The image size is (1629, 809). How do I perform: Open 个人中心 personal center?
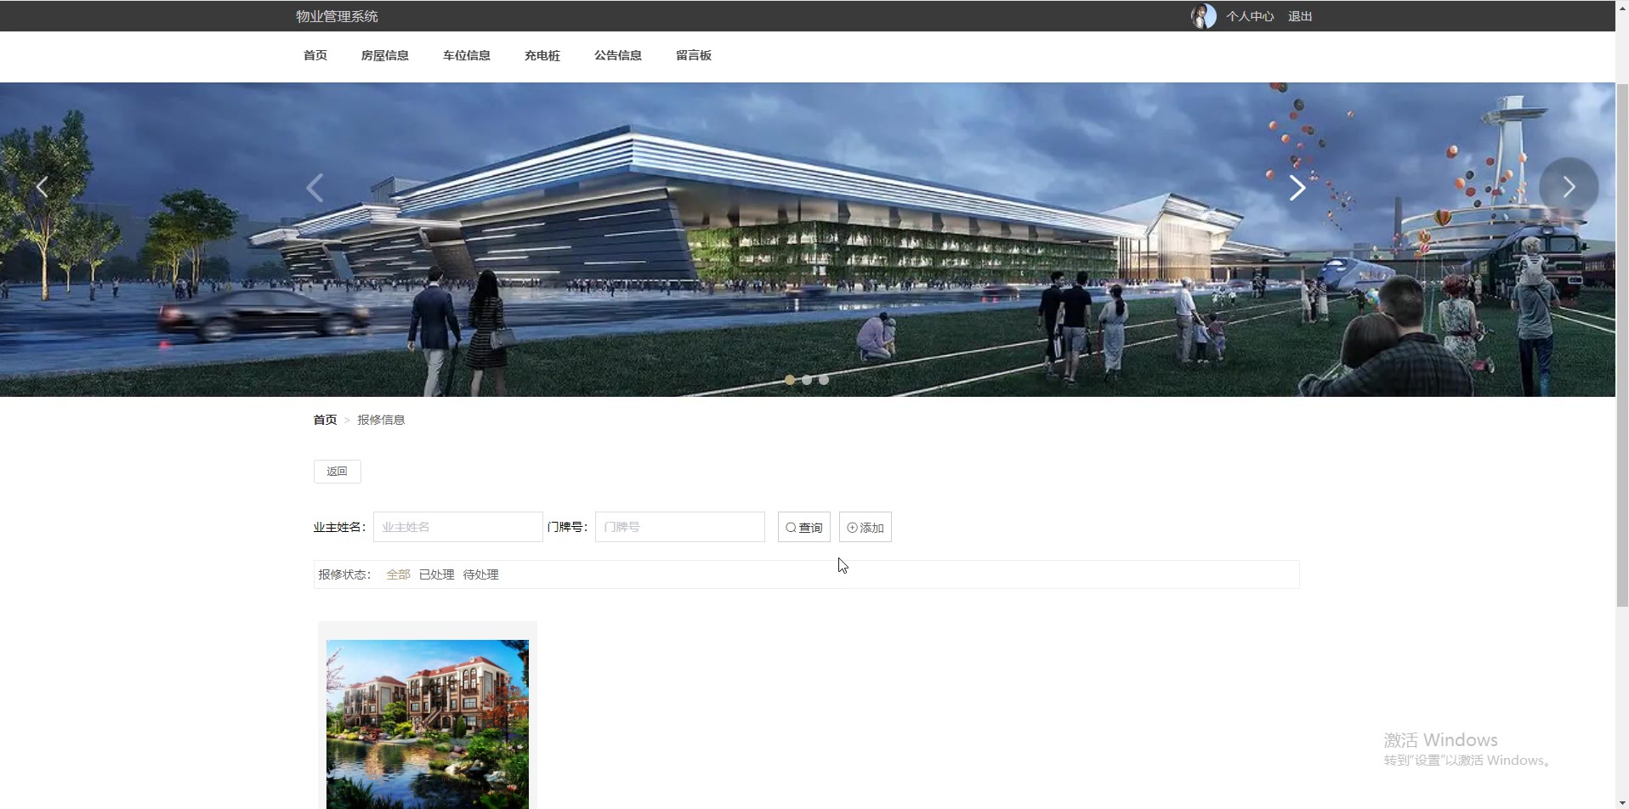1250,16
